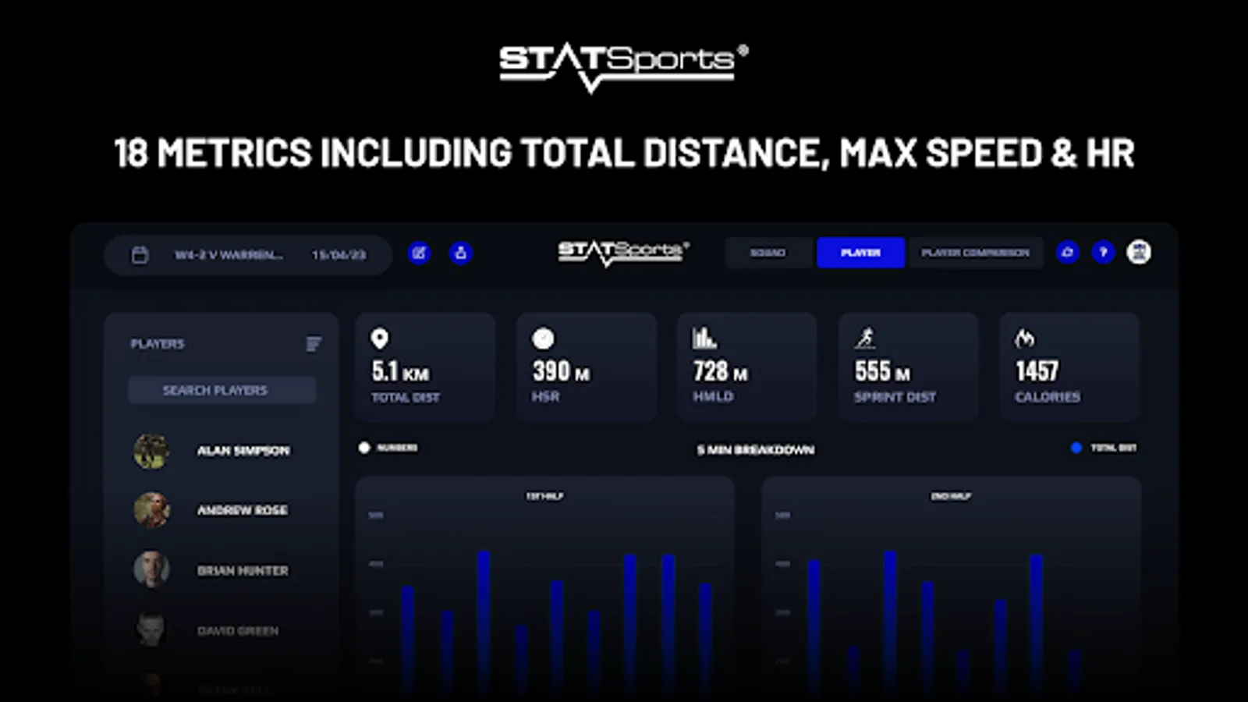The image size is (1248, 702).
Task: Toggle the Numbers radio option
Action: [x=364, y=448]
